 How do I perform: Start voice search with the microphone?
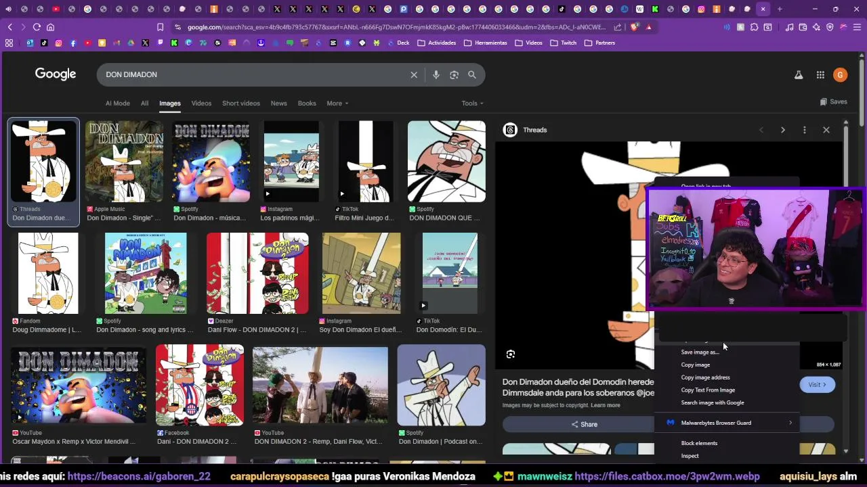pyautogui.click(x=436, y=74)
